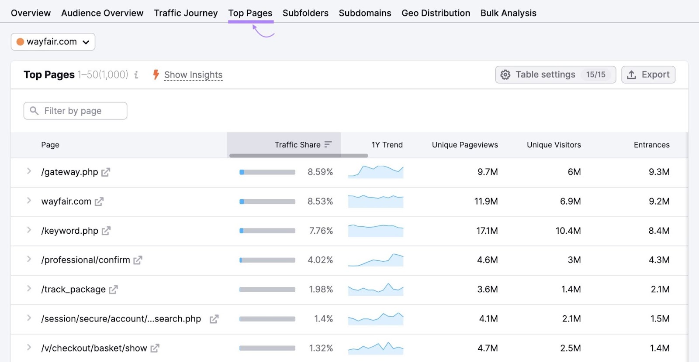The image size is (699, 362).
Task: Open external link for /track_package
Action: [114, 290]
